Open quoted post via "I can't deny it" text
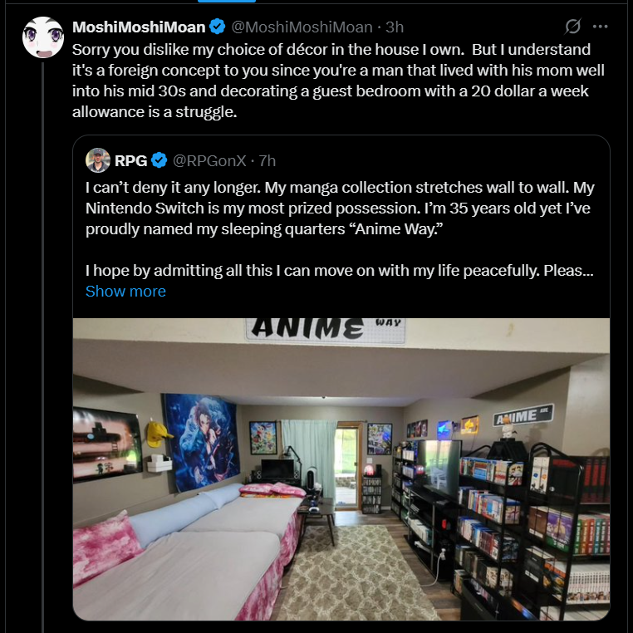 (340, 208)
